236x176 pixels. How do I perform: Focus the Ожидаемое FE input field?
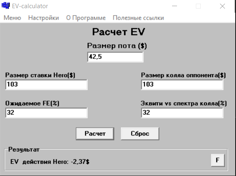click(46, 113)
